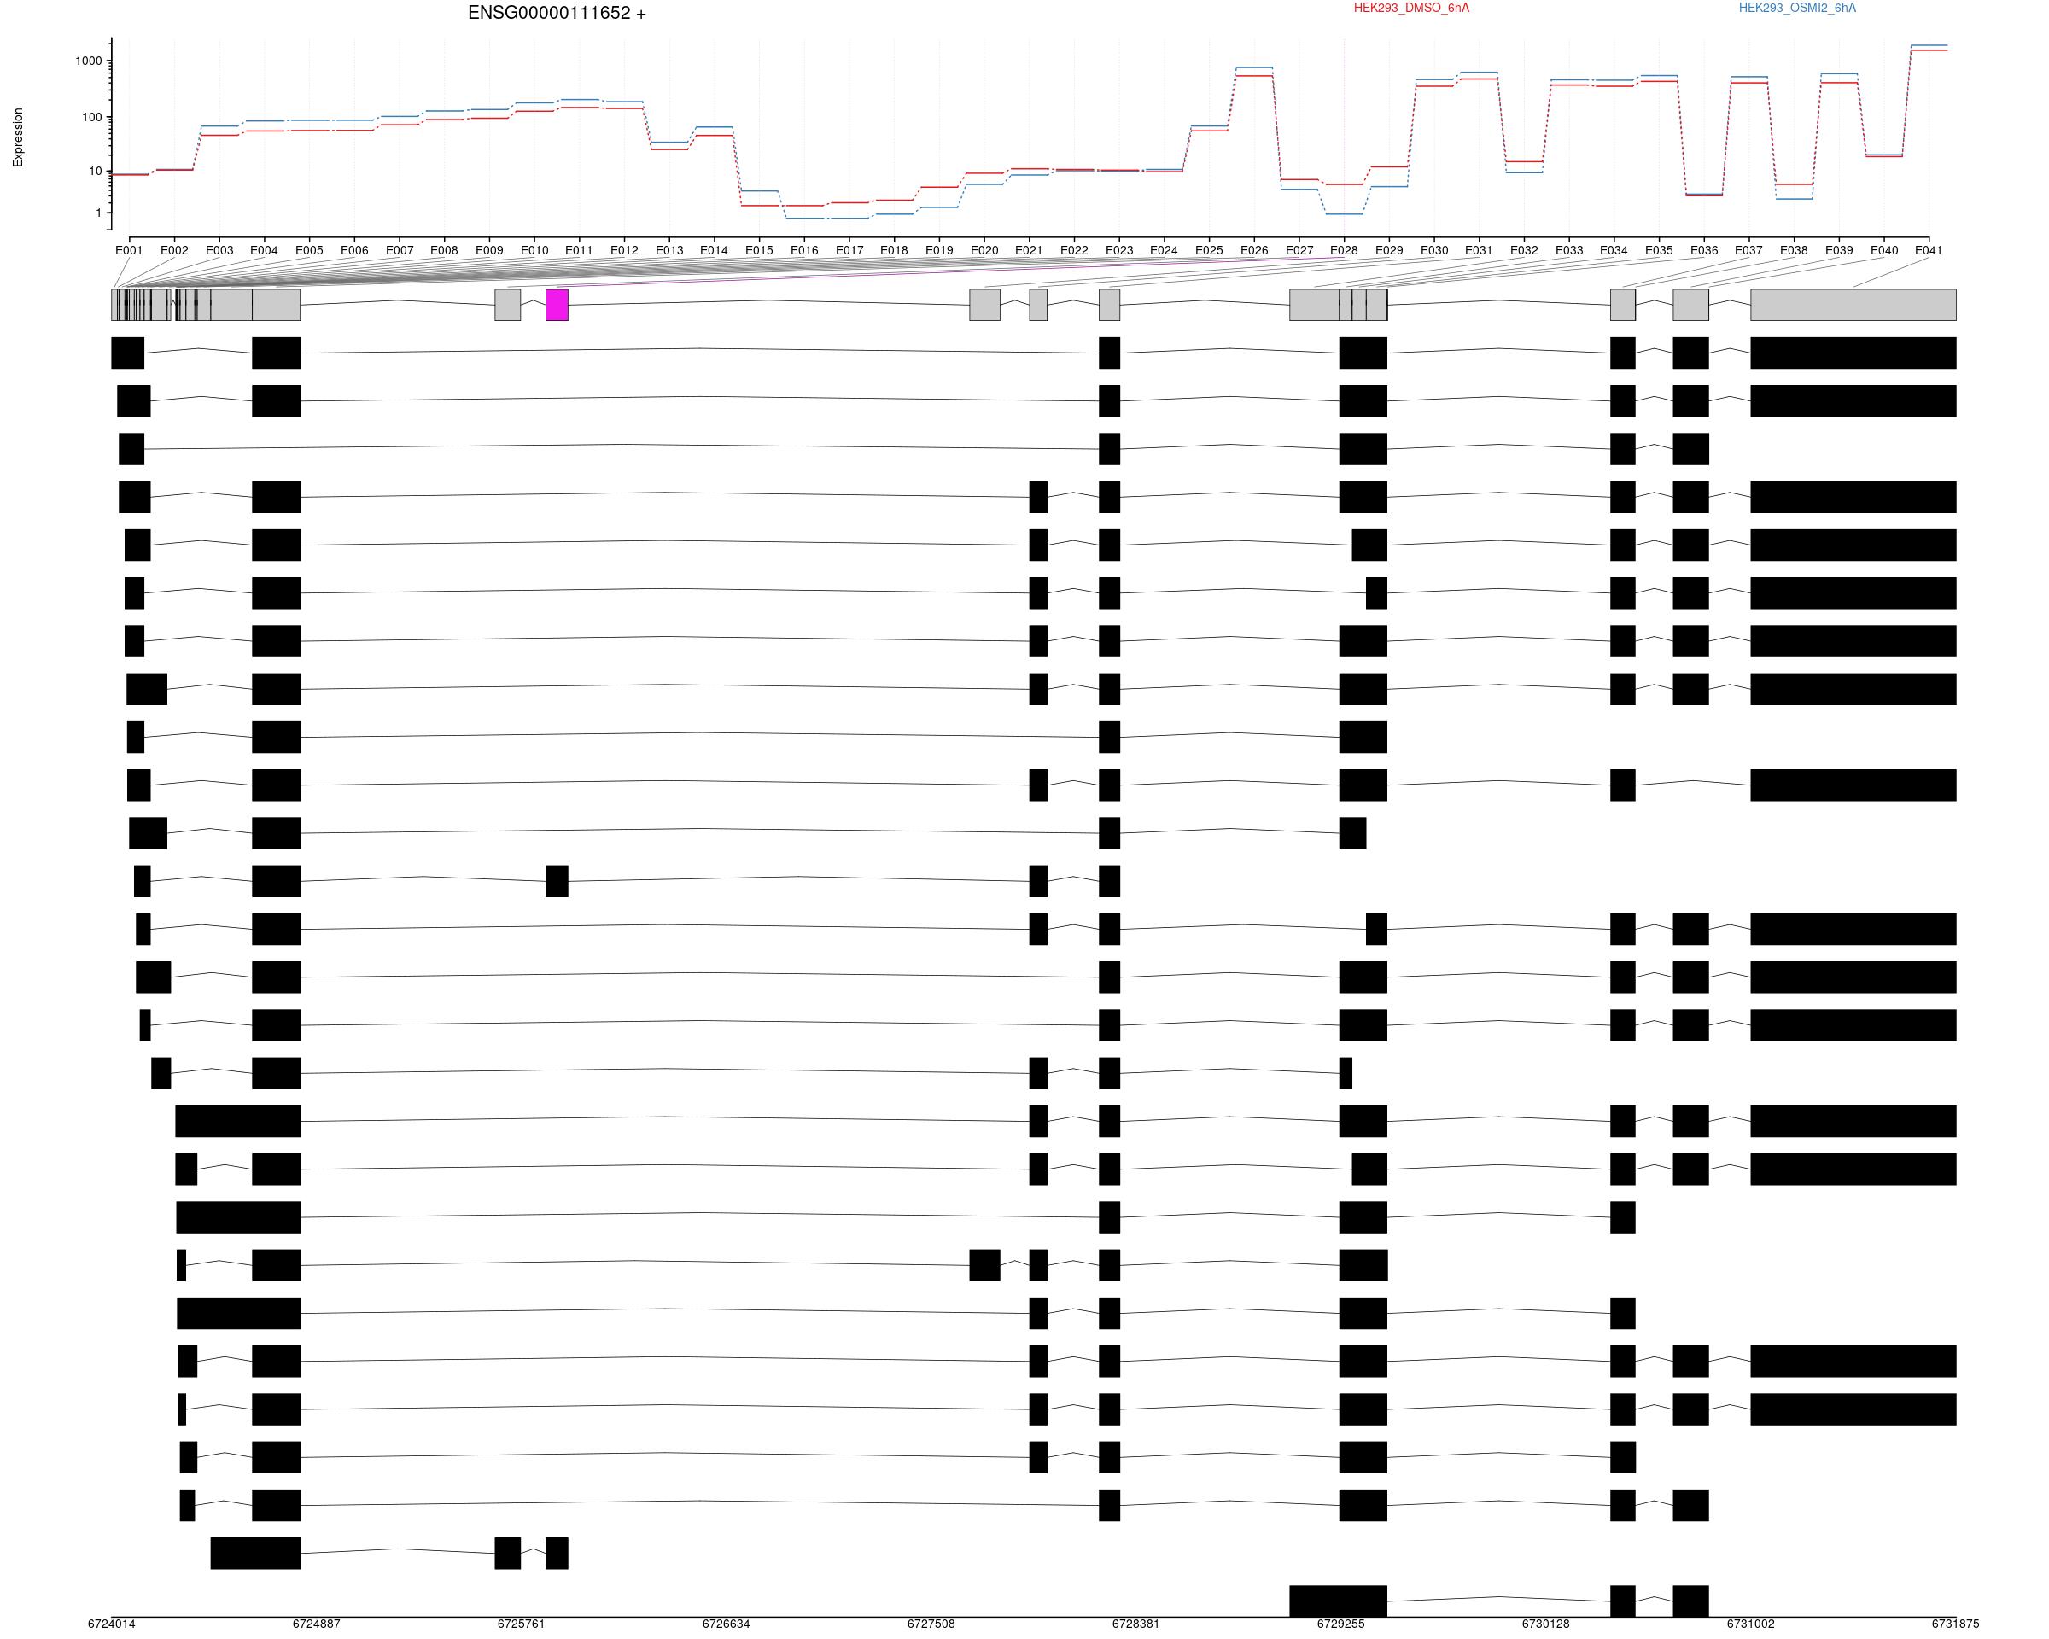Select exon label E031
The height and width of the screenshot is (1639, 2049).
coord(1479,251)
